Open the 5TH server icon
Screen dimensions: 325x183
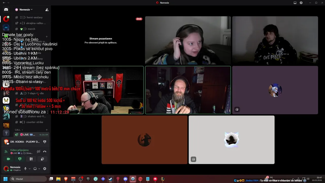coord(6,125)
